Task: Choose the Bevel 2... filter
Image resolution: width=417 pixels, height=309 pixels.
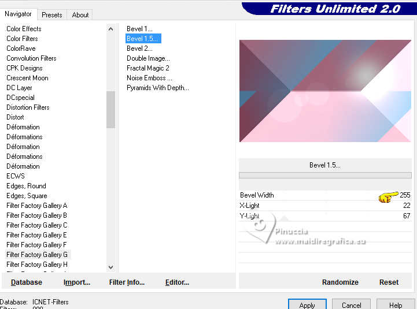Action: click(139, 49)
